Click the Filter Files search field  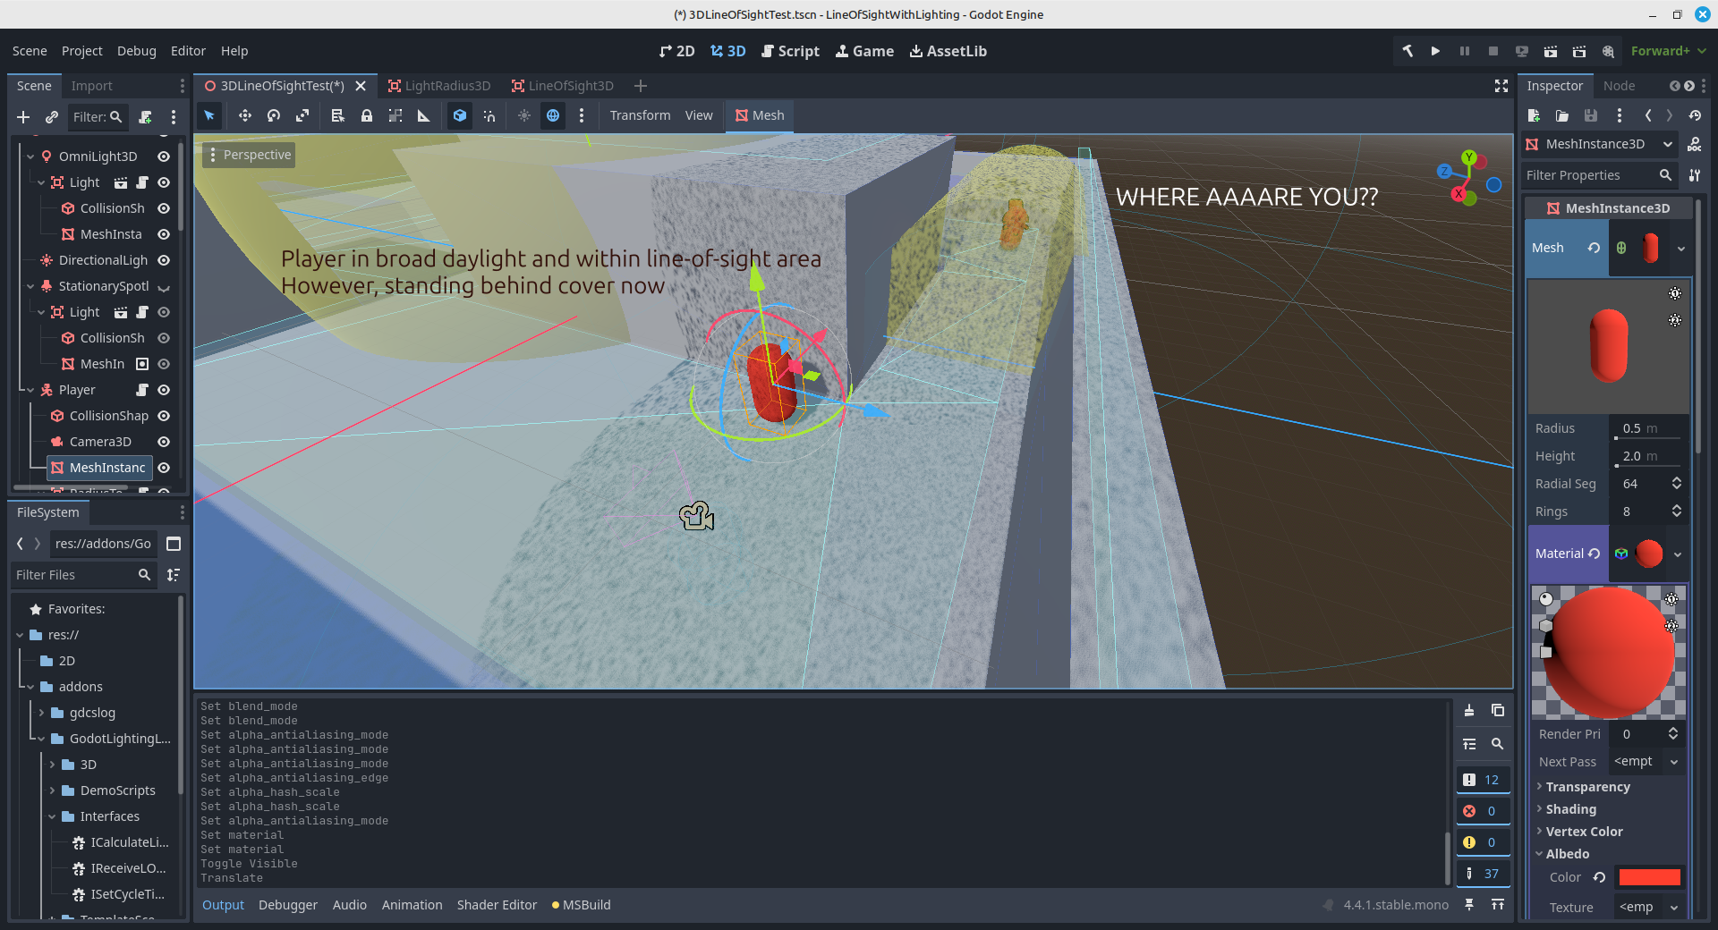click(x=84, y=575)
